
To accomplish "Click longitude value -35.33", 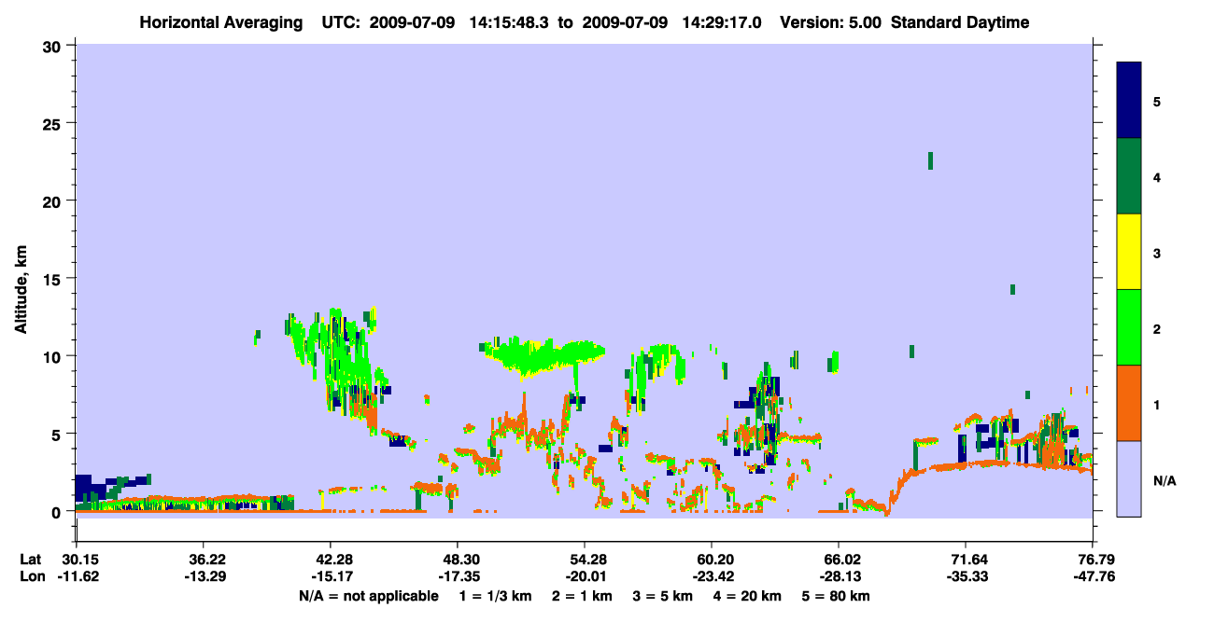I will coord(966,576).
